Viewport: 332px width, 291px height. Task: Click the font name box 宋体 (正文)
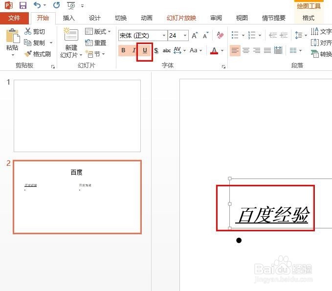pos(140,35)
